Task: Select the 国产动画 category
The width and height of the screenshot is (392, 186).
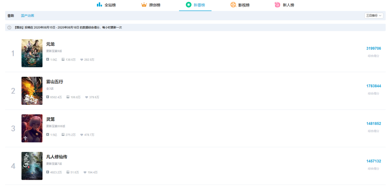Action: pos(28,16)
